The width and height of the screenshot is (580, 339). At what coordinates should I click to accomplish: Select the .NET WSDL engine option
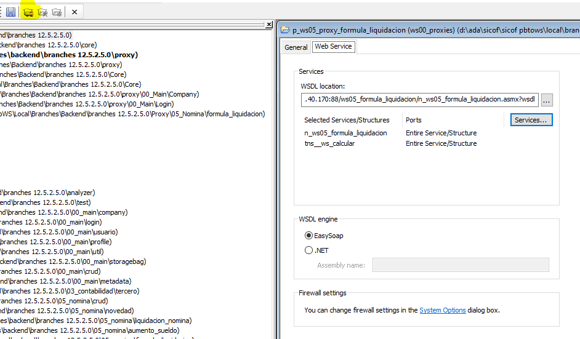pyautogui.click(x=309, y=250)
